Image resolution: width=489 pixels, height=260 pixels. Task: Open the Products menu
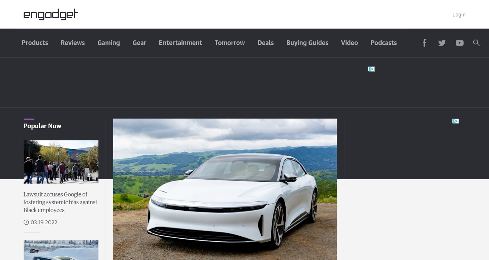click(x=35, y=43)
